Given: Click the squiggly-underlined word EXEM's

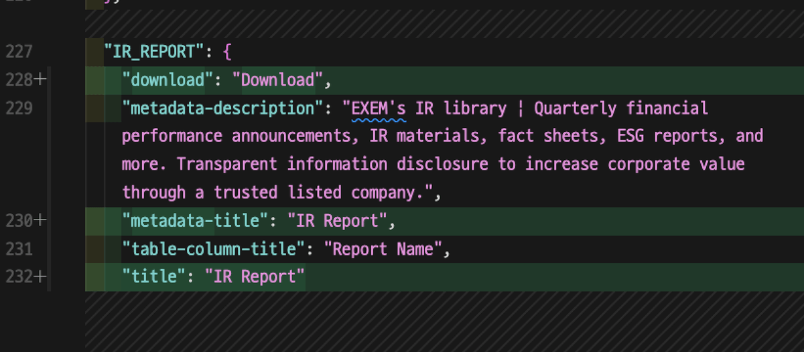Looking at the screenshot, I should (379, 108).
